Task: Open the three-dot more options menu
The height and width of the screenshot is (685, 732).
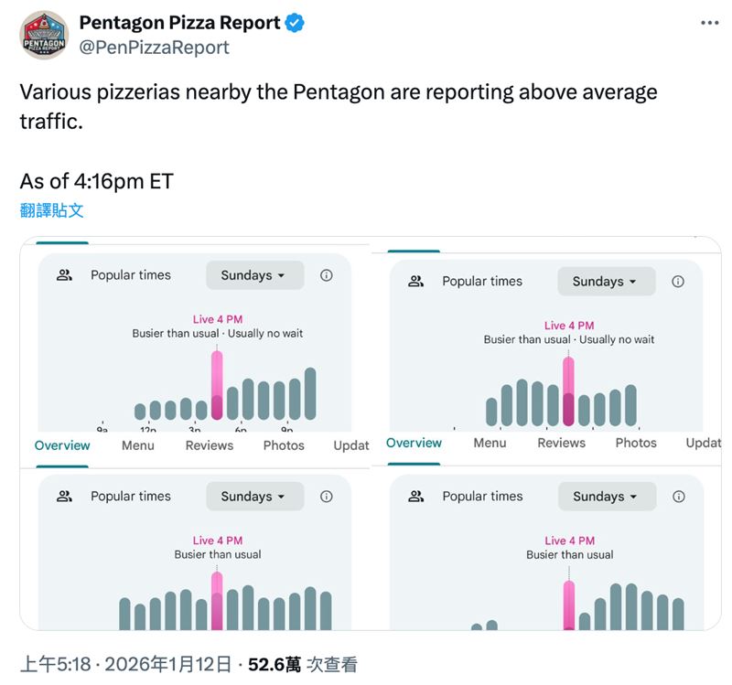Action: tap(709, 24)
